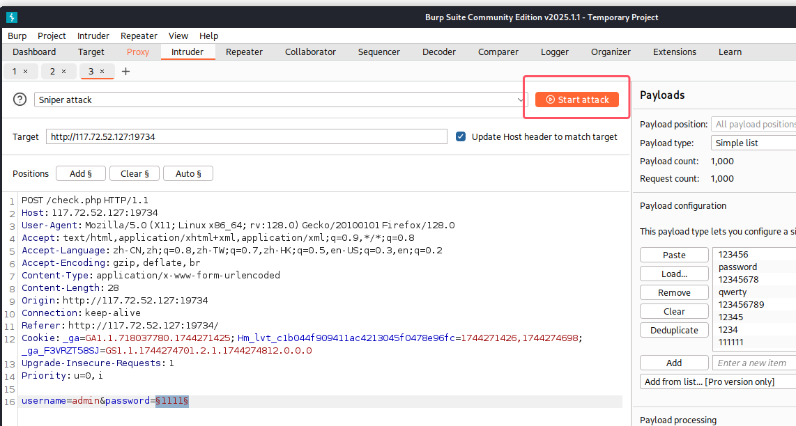796x426 pixels.
Task: Switch to the Extensions tab
Action: pyautogui.click(x=675, y=52)
